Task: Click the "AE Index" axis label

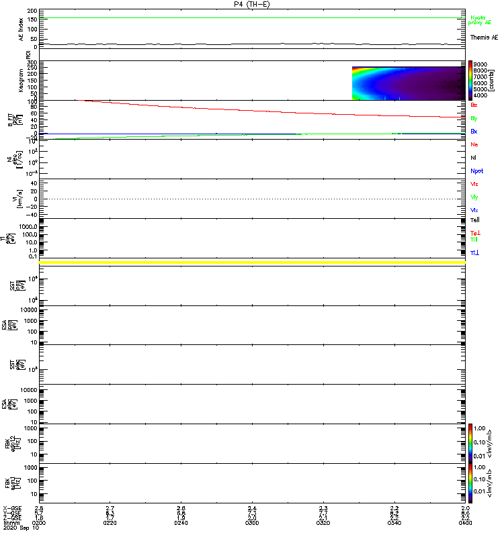Action: point(22,29)
